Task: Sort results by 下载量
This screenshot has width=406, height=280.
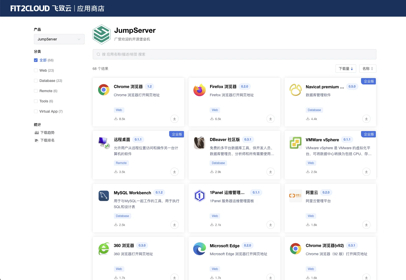Action: (x=346, y=69)
